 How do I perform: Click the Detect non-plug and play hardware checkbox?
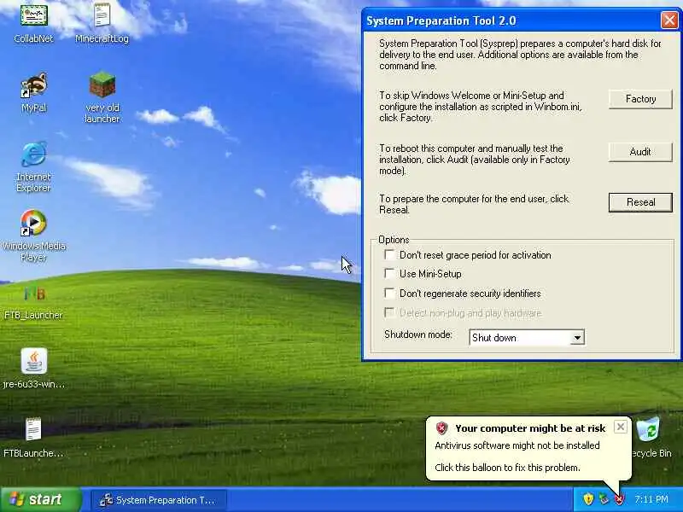pos(389,312)
